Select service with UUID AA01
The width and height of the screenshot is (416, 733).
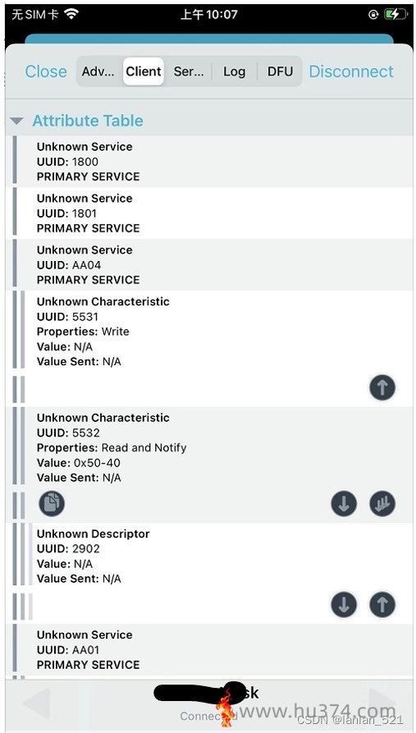tap(209, 650)
